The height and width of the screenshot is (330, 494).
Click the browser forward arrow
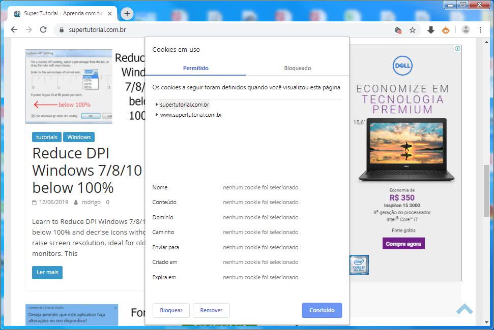28,30
